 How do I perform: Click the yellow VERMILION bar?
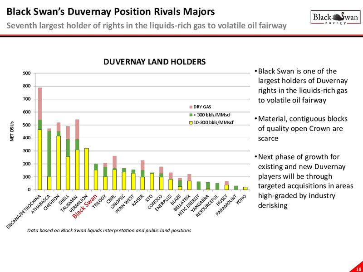[x=86, y=169]
